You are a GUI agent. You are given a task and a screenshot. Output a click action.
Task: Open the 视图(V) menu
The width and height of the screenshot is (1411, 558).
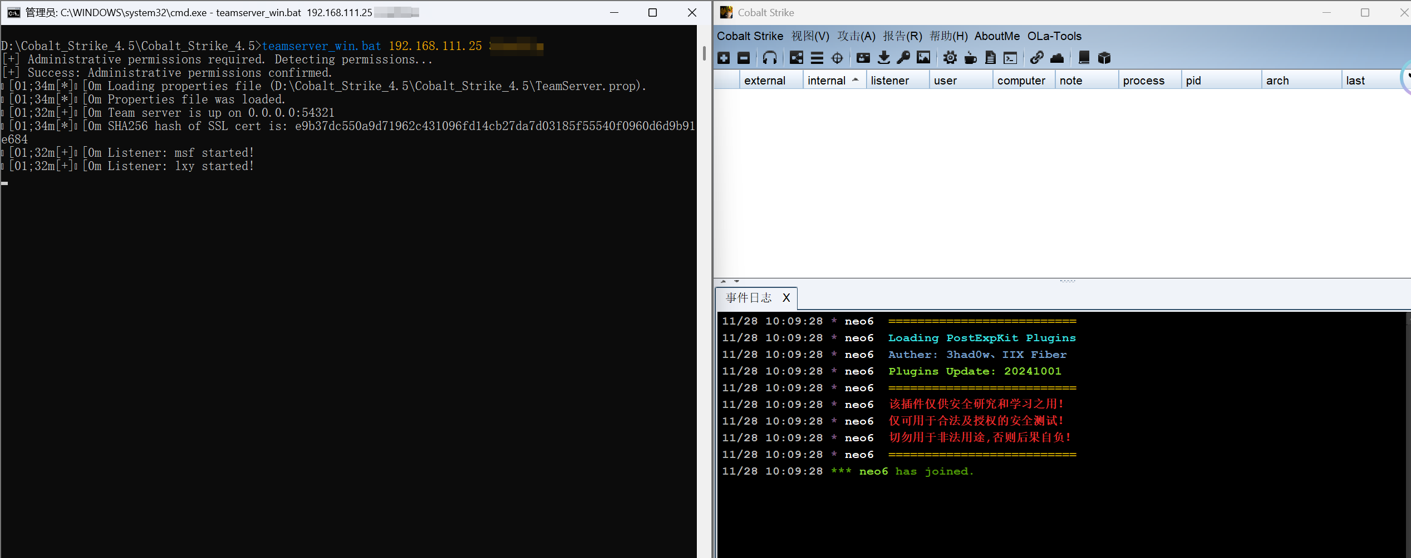[810, 36]
